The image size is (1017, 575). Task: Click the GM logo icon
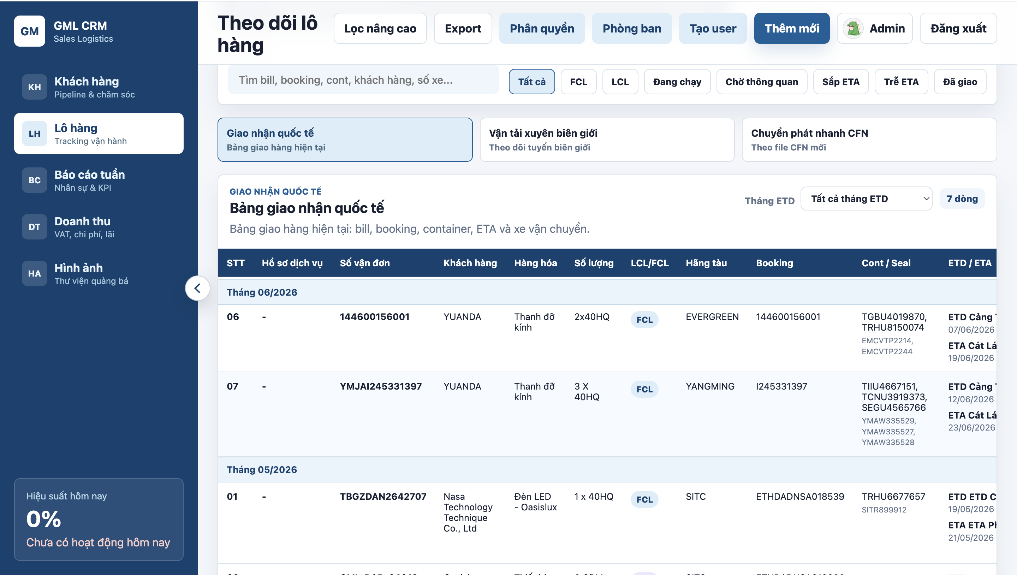point(30,31)
